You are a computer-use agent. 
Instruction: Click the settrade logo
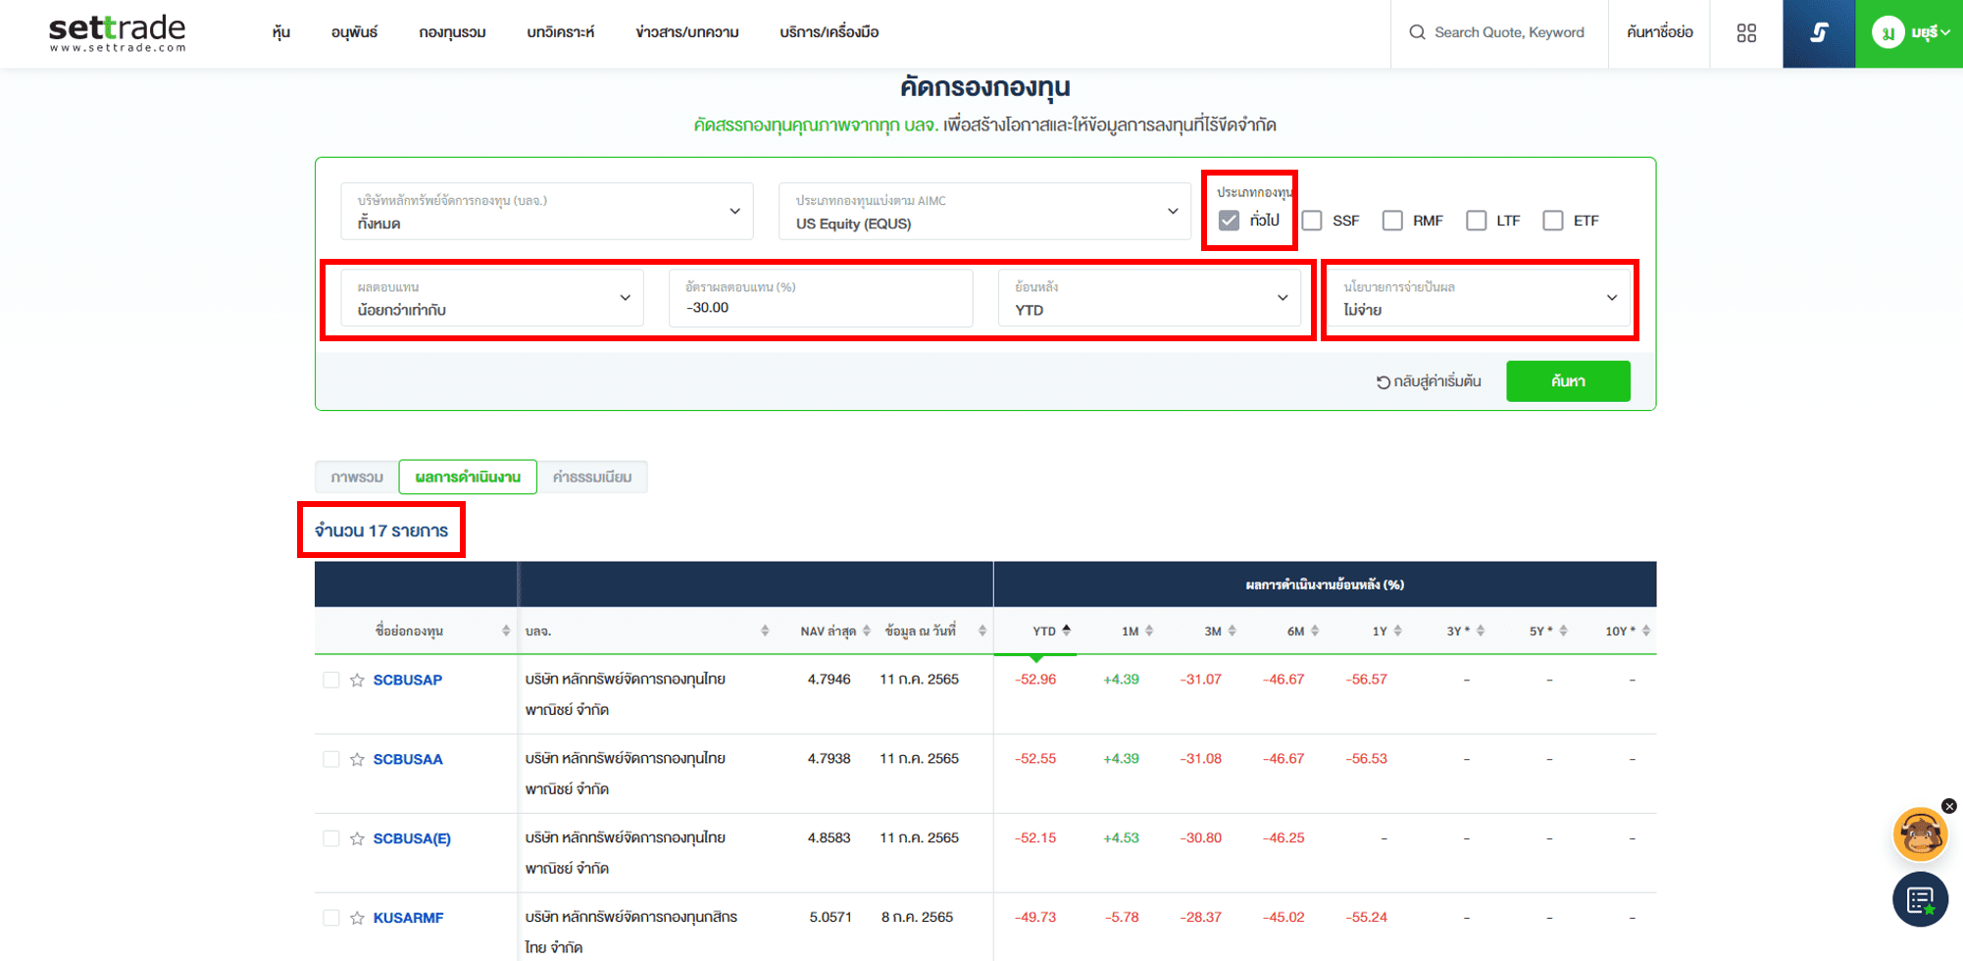[x=117, y=32]
